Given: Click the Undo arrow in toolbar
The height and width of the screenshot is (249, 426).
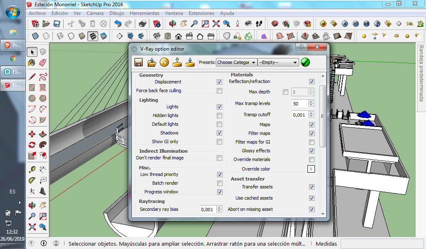Looking at the screenshot, I should click(x=118, y=24).
